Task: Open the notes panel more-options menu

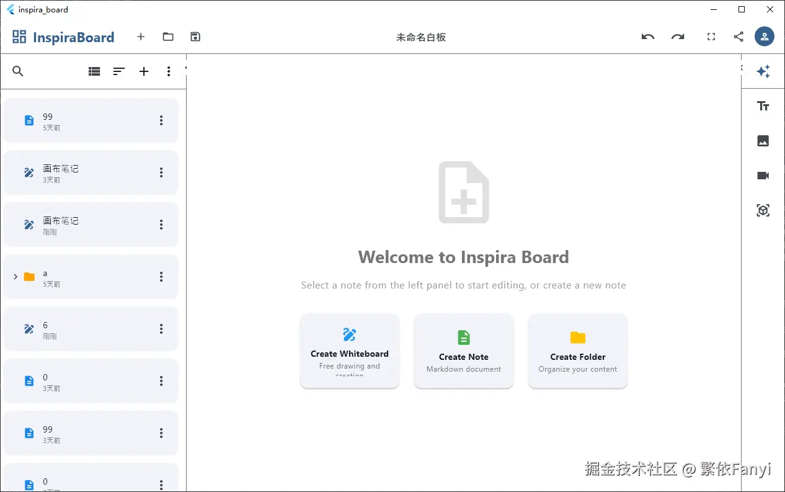Action: 169,71
